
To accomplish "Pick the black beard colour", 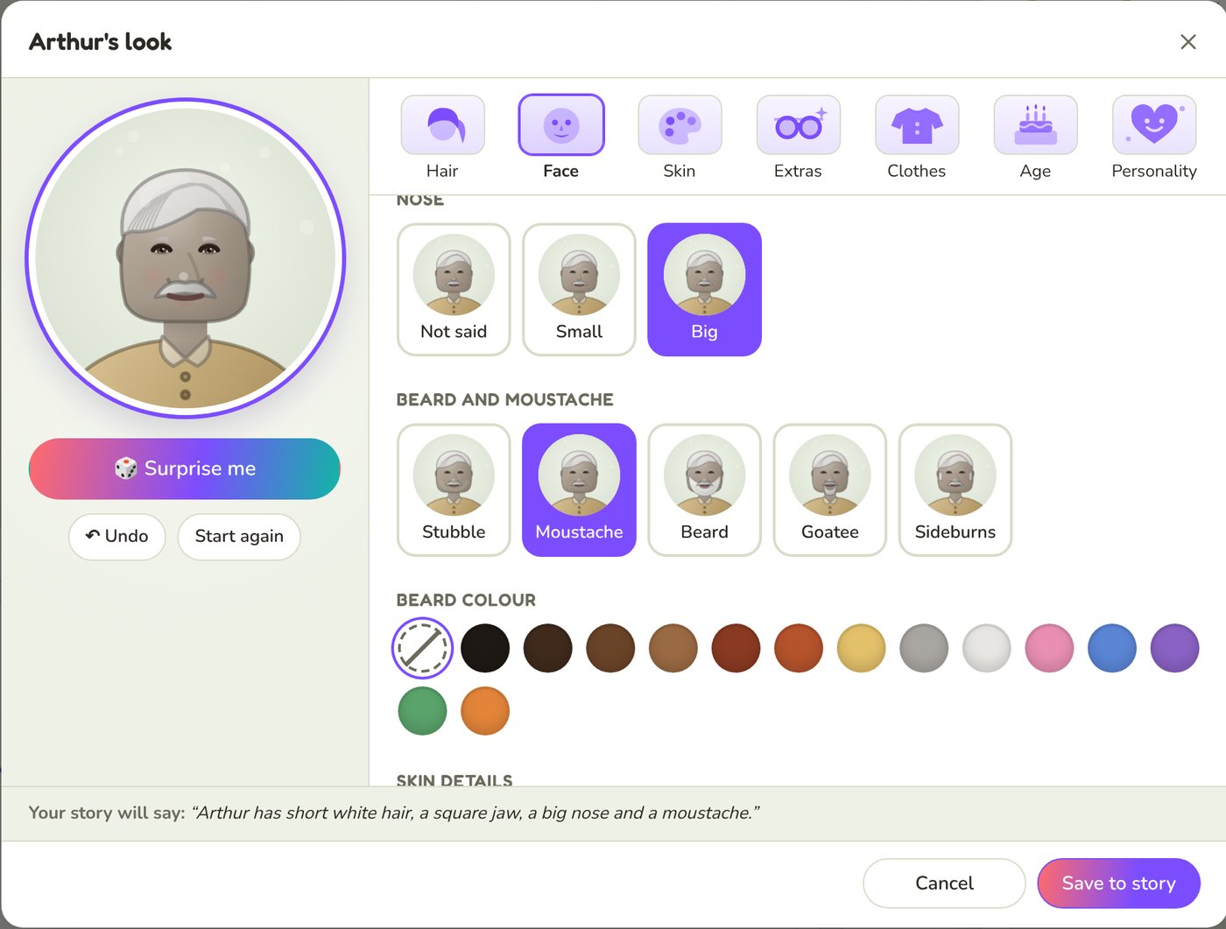I will point(485,648).
